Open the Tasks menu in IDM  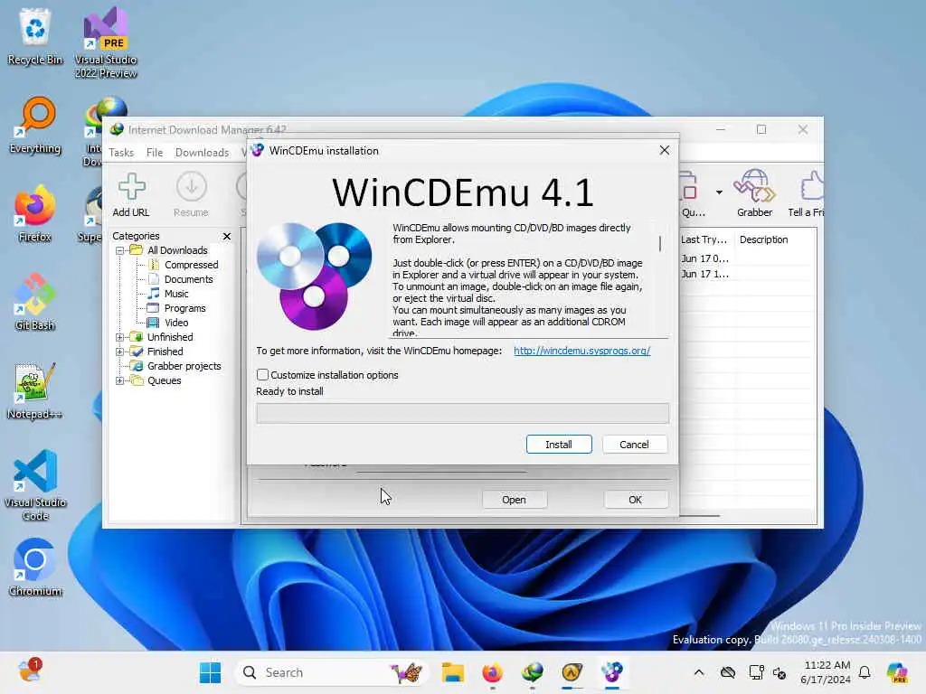click(121, 152)
